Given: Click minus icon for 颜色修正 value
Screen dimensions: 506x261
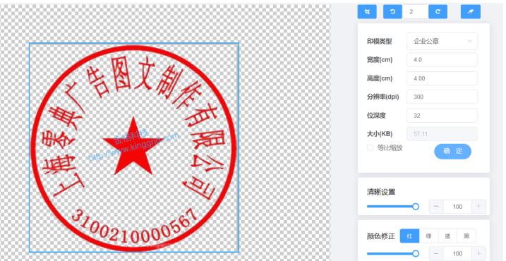Looking at the screenshot, I should (x=436, y=253).
